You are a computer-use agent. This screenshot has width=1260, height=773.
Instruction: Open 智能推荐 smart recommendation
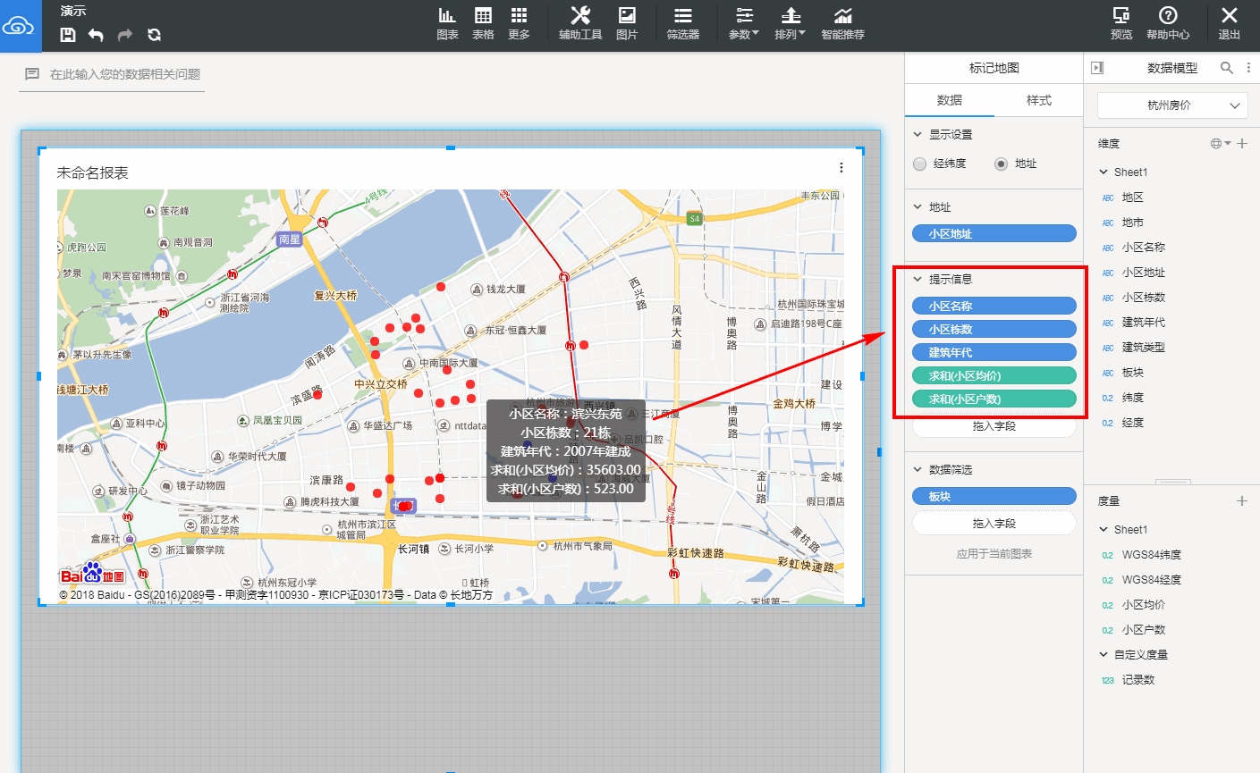coord(842,23)
